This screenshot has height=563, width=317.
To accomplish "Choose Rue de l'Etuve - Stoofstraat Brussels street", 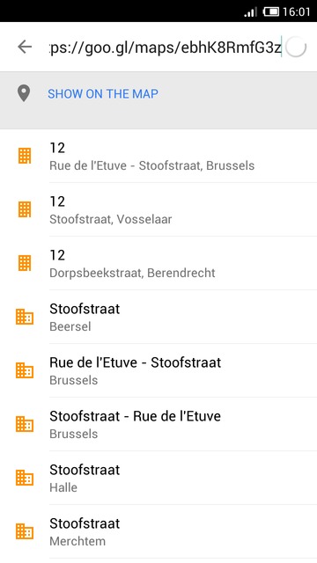I will (158, 370).
